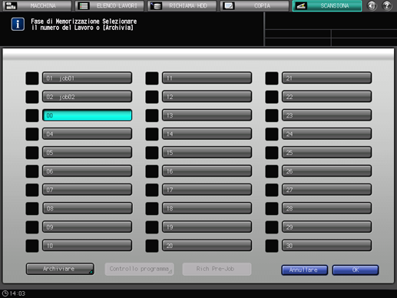This screenshot has width=397, height=298.
Task: Choose job slot 05
Action: 88,153
